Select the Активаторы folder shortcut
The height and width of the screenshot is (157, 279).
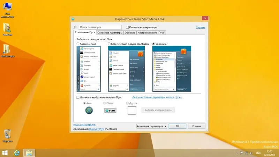click(x=7, y=51)
